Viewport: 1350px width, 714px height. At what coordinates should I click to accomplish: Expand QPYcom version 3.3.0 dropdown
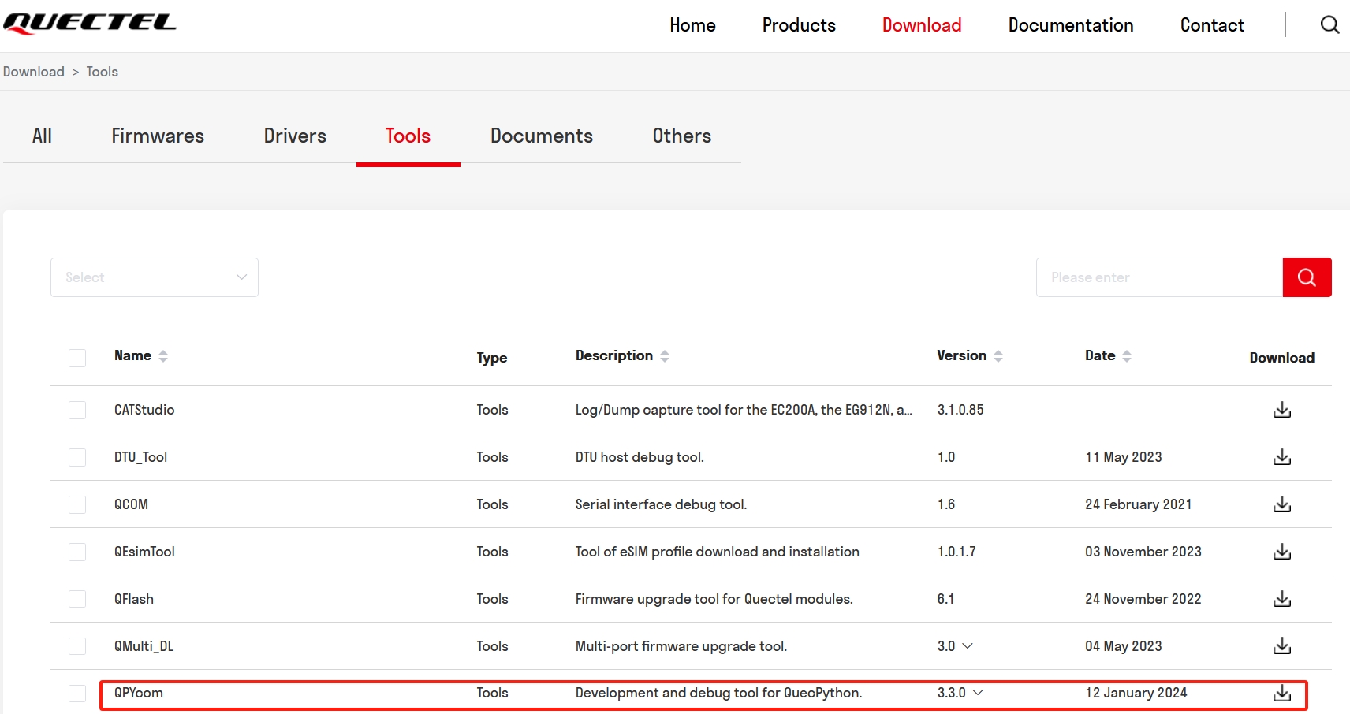(978, 693)
